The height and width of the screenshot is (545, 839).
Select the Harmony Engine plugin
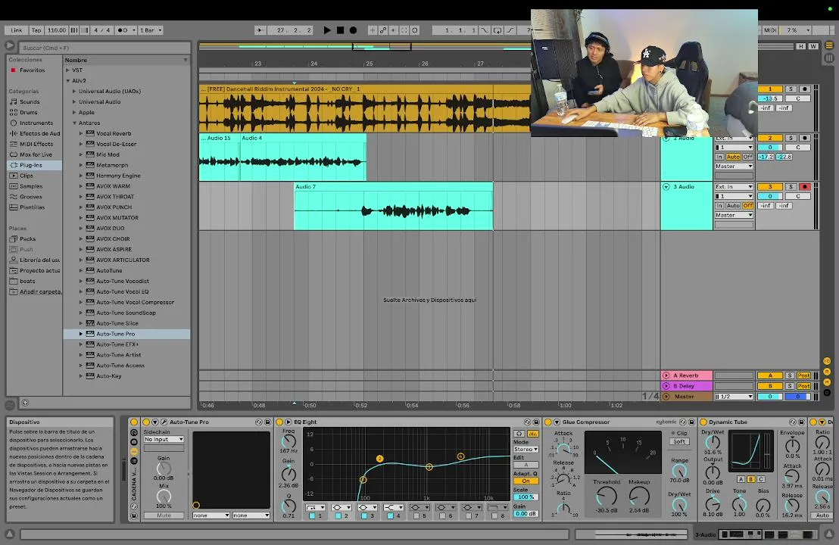click(118, 176)
